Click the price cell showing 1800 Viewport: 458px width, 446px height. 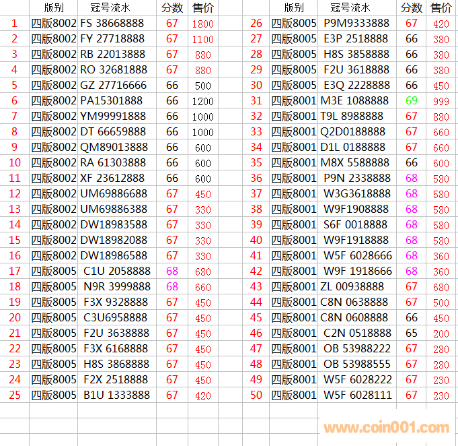tap(202, 24)
